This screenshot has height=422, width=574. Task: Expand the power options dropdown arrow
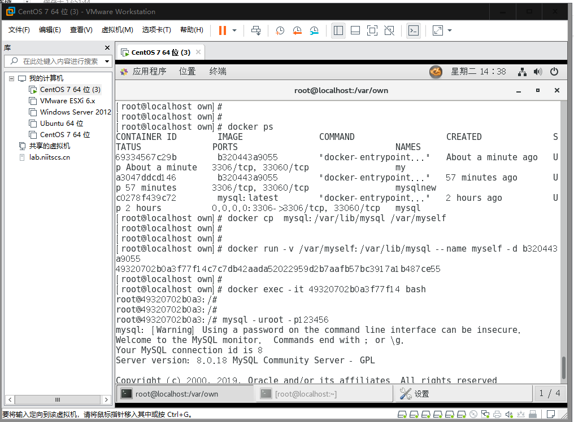(x=234, y=30)
